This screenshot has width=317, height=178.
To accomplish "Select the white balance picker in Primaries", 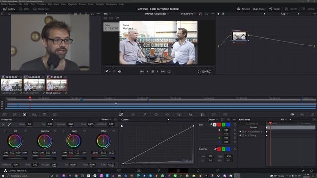I will (x=9, y=124).
